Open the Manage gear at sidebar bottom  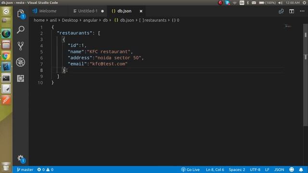point(21,159)
